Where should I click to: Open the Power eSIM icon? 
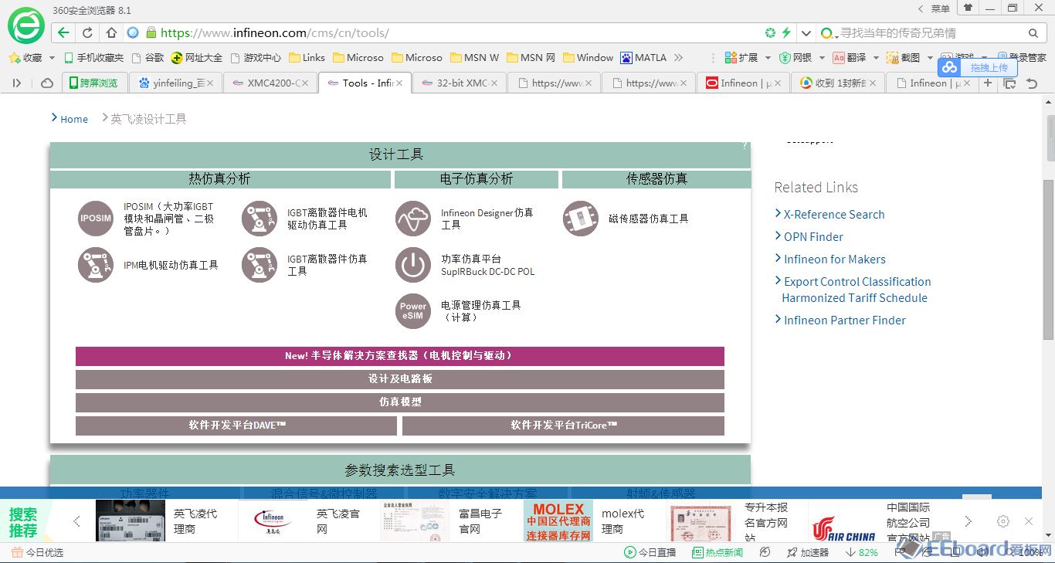[x=413, y=311]
